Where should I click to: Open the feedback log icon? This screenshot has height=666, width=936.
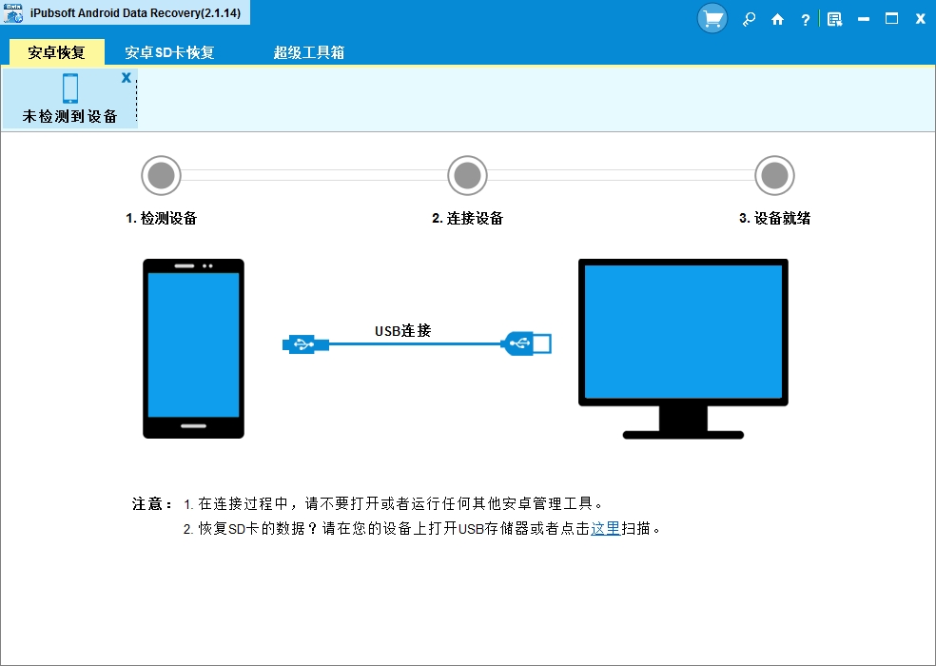tap(834, 20)
